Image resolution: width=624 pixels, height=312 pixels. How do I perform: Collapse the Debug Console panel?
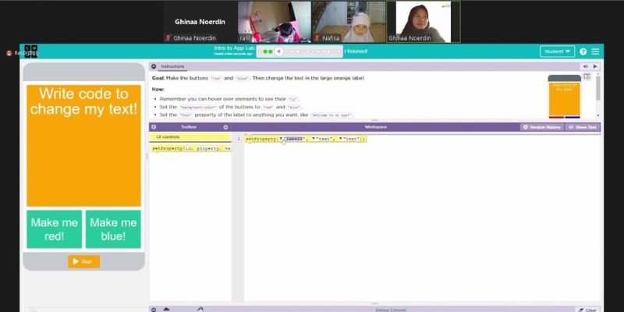pos(154,310)
